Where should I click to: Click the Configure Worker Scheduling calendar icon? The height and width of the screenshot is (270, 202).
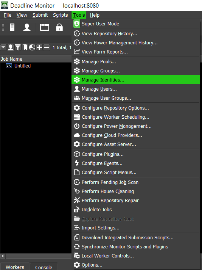[77, 117]
